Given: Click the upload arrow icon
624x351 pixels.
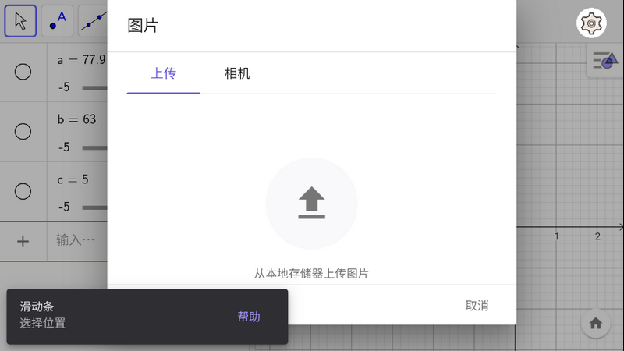Looking at the screenshot, I should pyautogui.click(x=311, y=203).
